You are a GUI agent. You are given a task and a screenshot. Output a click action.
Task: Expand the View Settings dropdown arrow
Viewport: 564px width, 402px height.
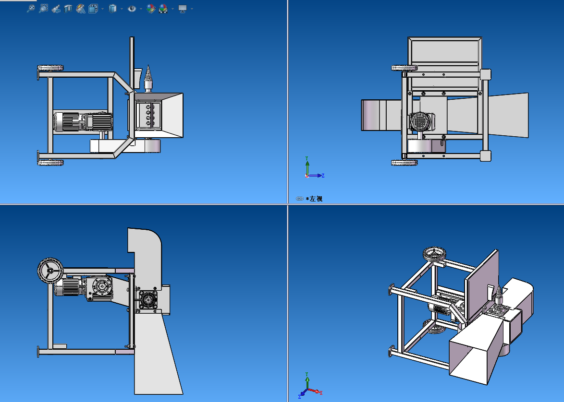pos(192,9)
